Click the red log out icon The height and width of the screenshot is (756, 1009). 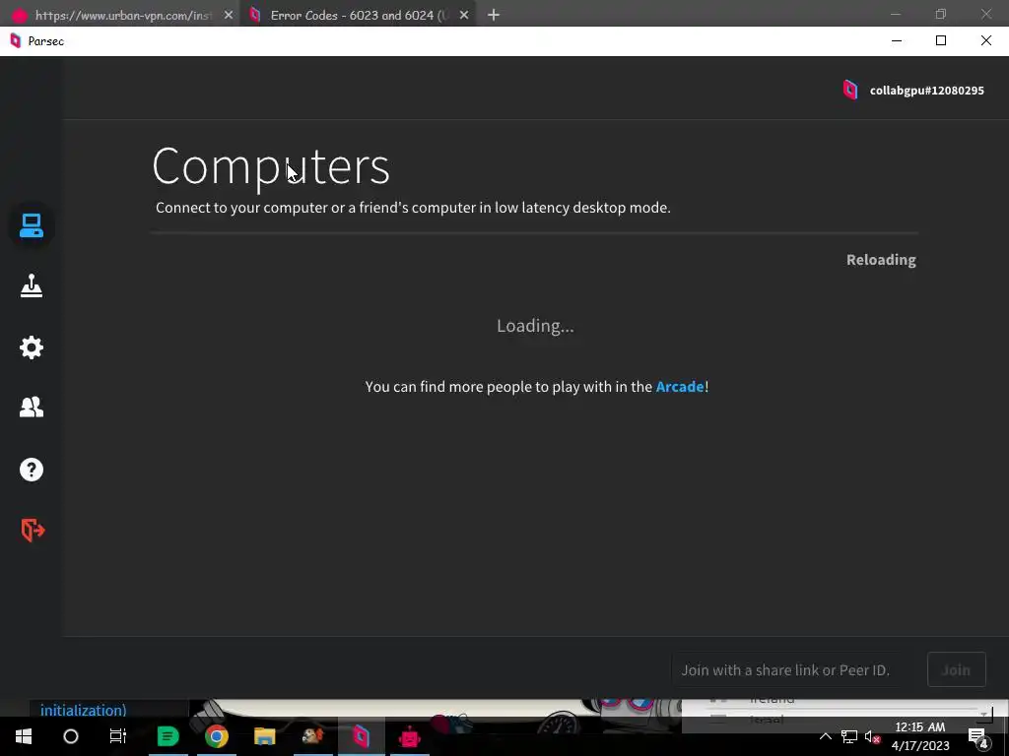(x=33, y=531)
